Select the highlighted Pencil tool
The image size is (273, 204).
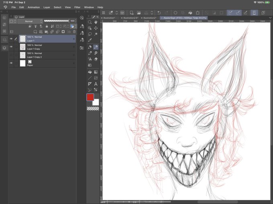(96, 47)
